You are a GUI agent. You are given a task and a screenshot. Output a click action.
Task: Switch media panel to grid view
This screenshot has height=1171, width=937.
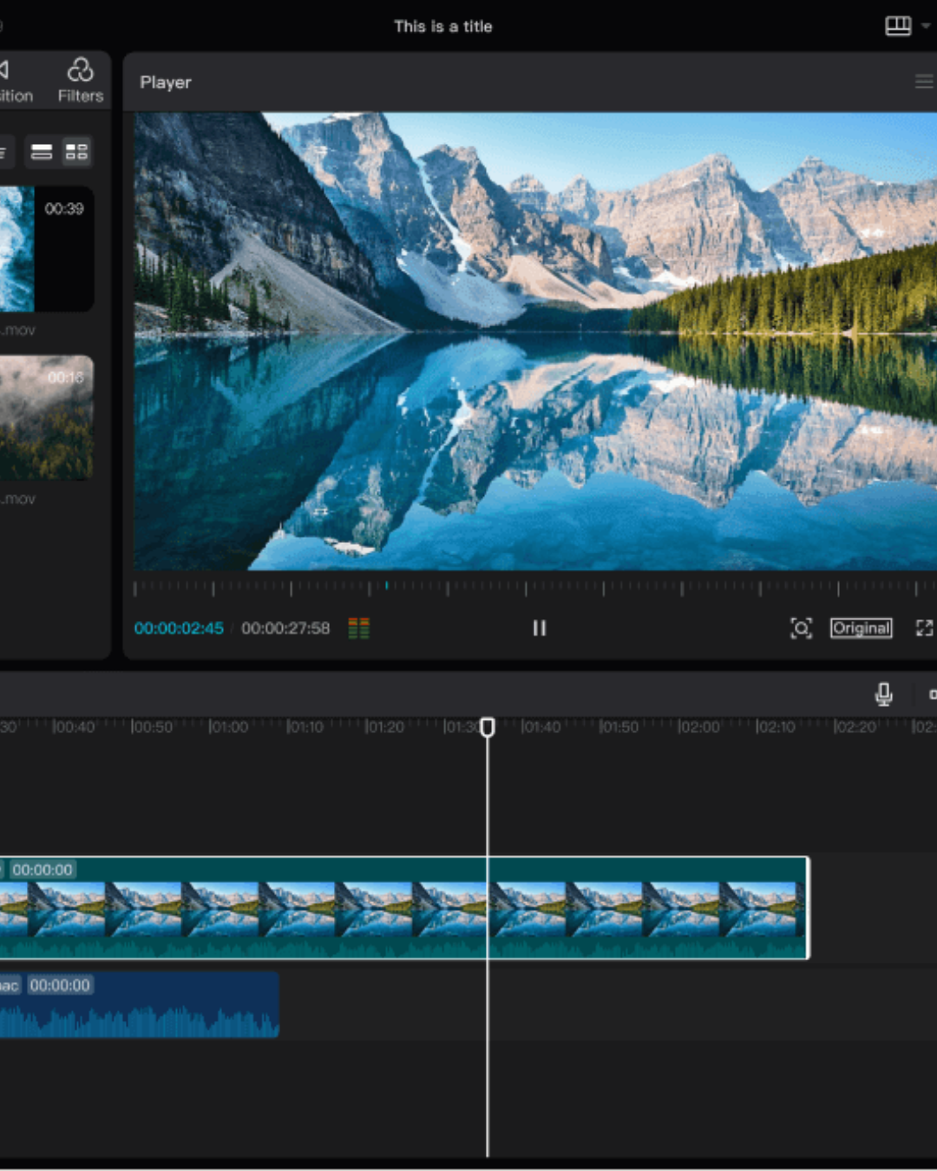[76, 152]
